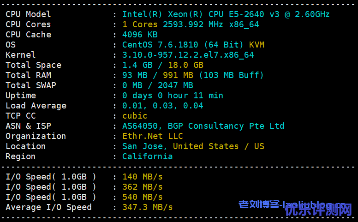Click the 140 MB/s I/O speed result
Screen dimensions: 358x222
[x=142, y=177]
